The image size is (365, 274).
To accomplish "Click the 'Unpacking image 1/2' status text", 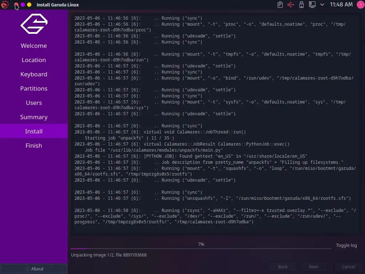I will [109, 255].
